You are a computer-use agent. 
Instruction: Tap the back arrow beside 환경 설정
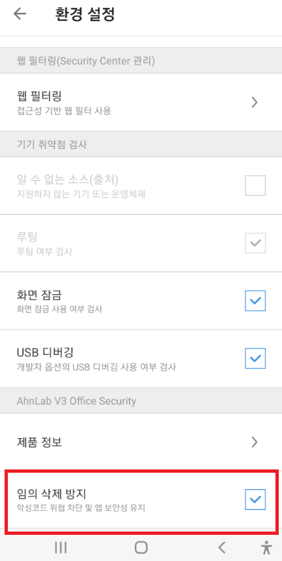[20, 14]
